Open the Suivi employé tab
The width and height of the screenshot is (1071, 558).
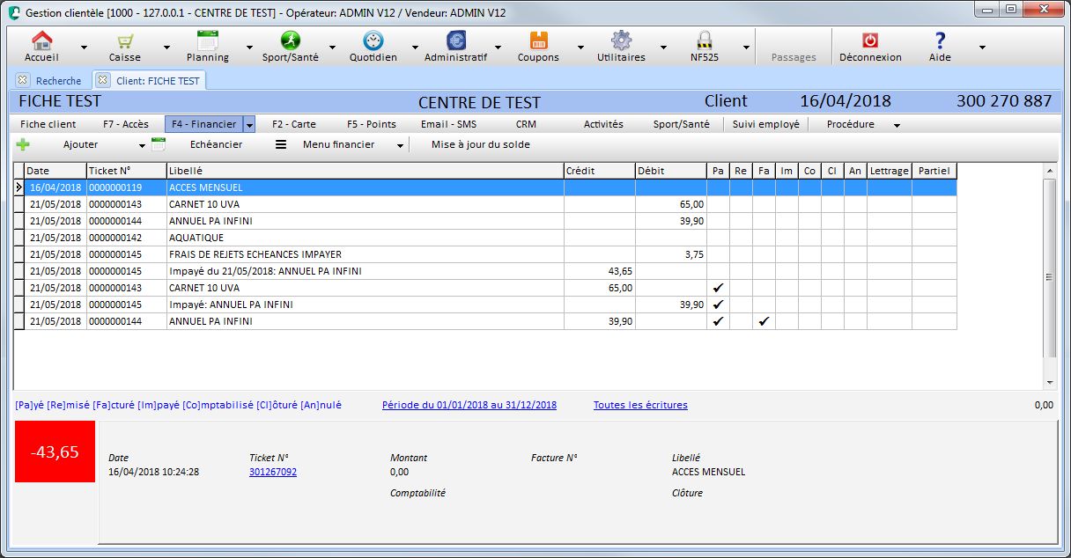click(766, 124)
